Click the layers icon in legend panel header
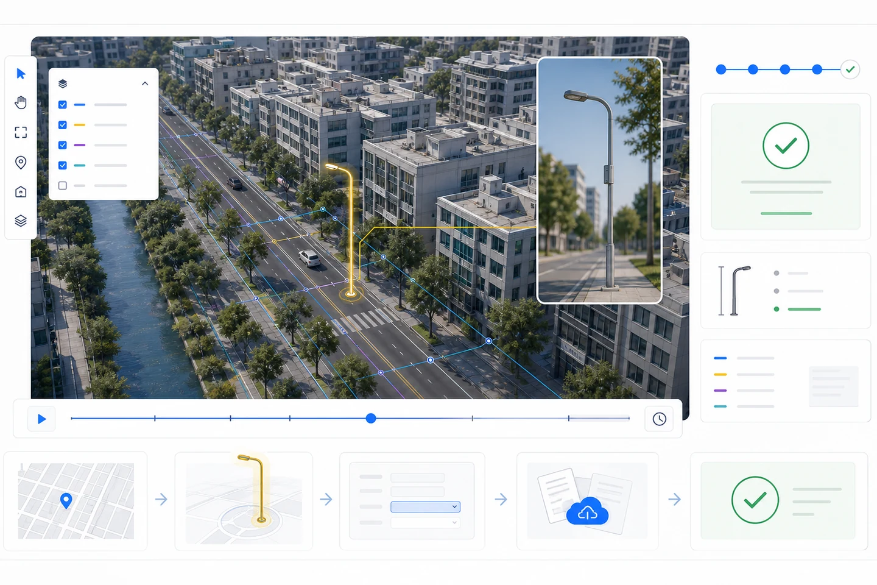 click(62, 83)
